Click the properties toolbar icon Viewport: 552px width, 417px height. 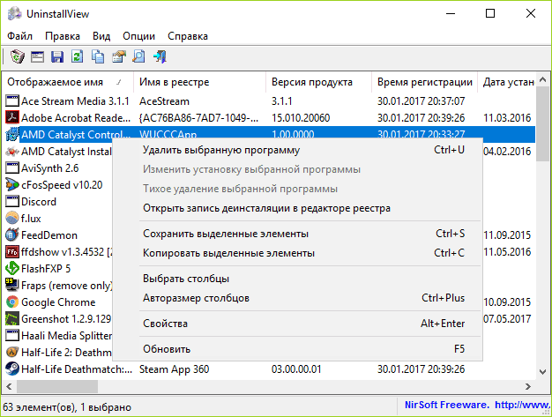point(118,57)
